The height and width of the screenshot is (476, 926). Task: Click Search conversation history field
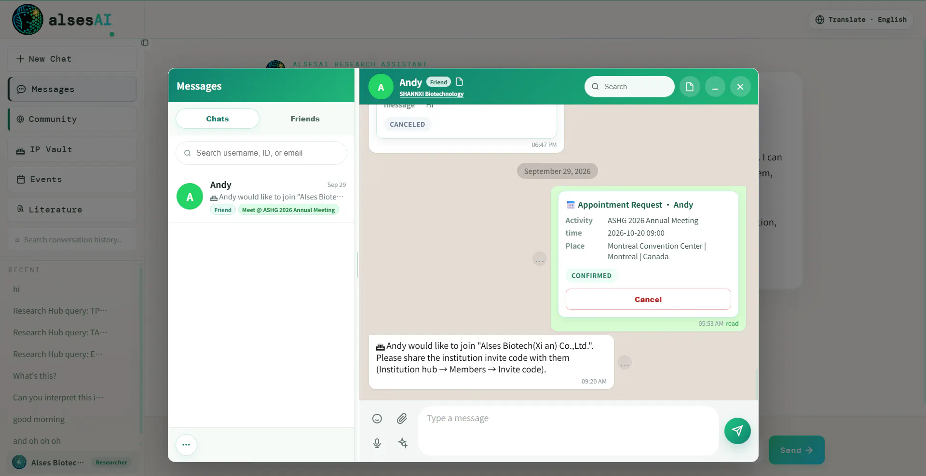(x=72, y=239)
